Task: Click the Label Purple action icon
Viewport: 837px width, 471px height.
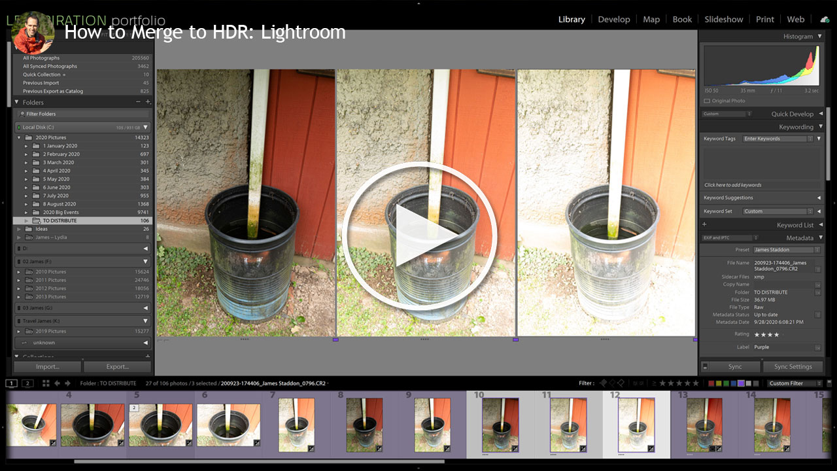Action: pos(817,347)
